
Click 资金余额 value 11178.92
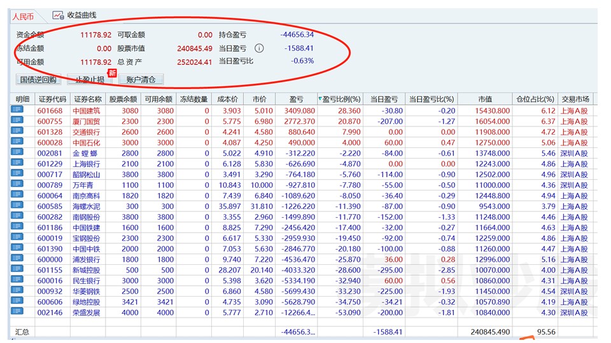point(96,34)
